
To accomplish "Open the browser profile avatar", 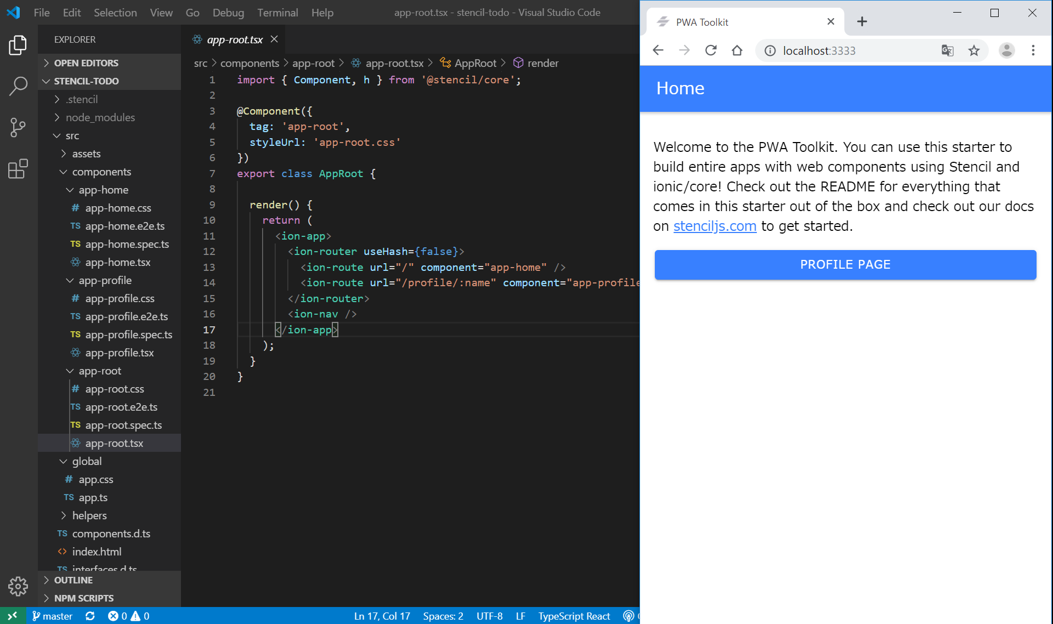I will (x=1006, y=50).
